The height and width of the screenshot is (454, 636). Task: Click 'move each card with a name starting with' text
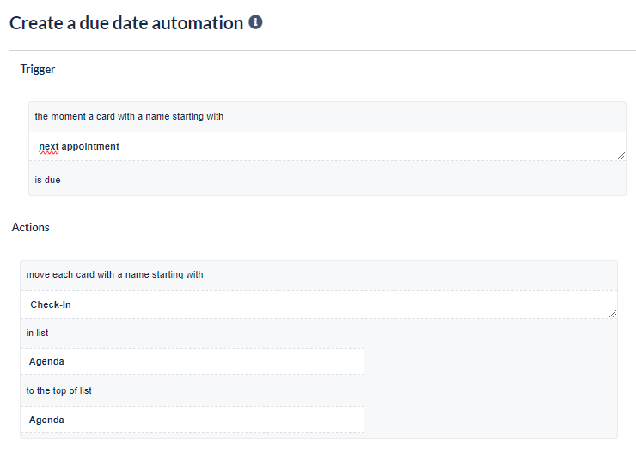[114, 274]
